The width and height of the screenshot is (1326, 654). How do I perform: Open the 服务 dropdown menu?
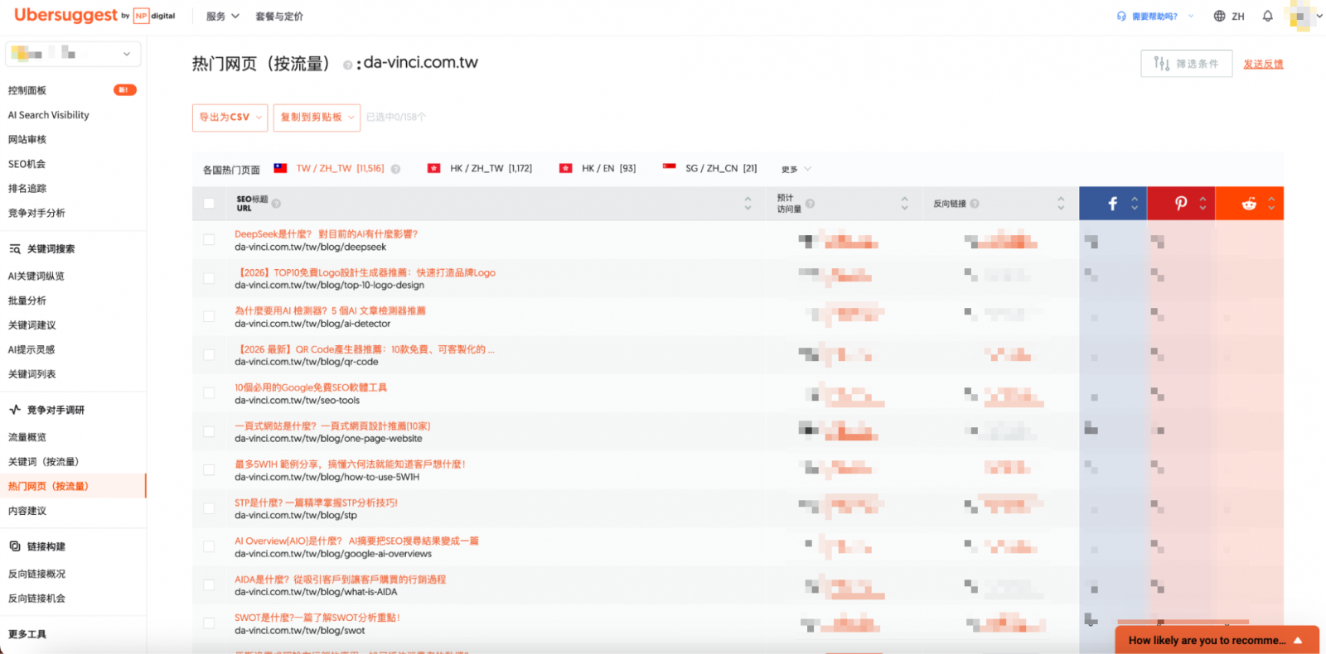tap(222, 17)
